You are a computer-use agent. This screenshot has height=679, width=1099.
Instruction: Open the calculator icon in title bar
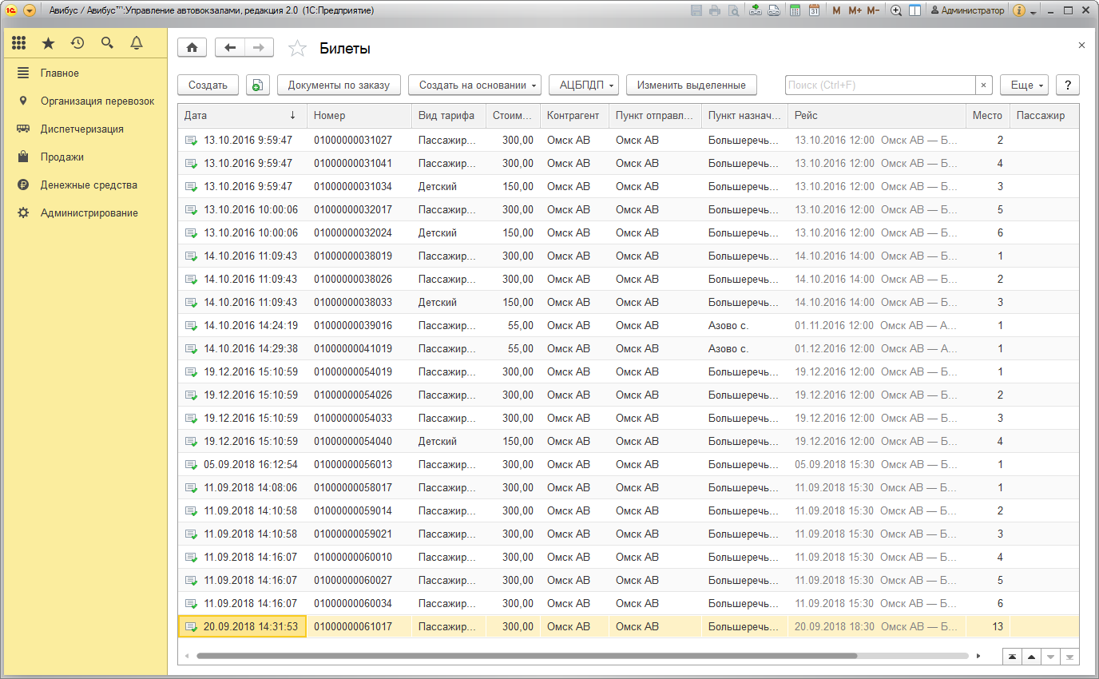click(795, 11)
